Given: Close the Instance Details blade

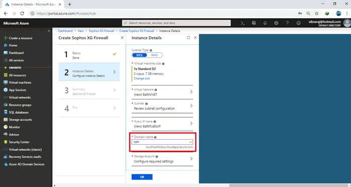Looking at the screenshot, I should [x=195, y=38].
